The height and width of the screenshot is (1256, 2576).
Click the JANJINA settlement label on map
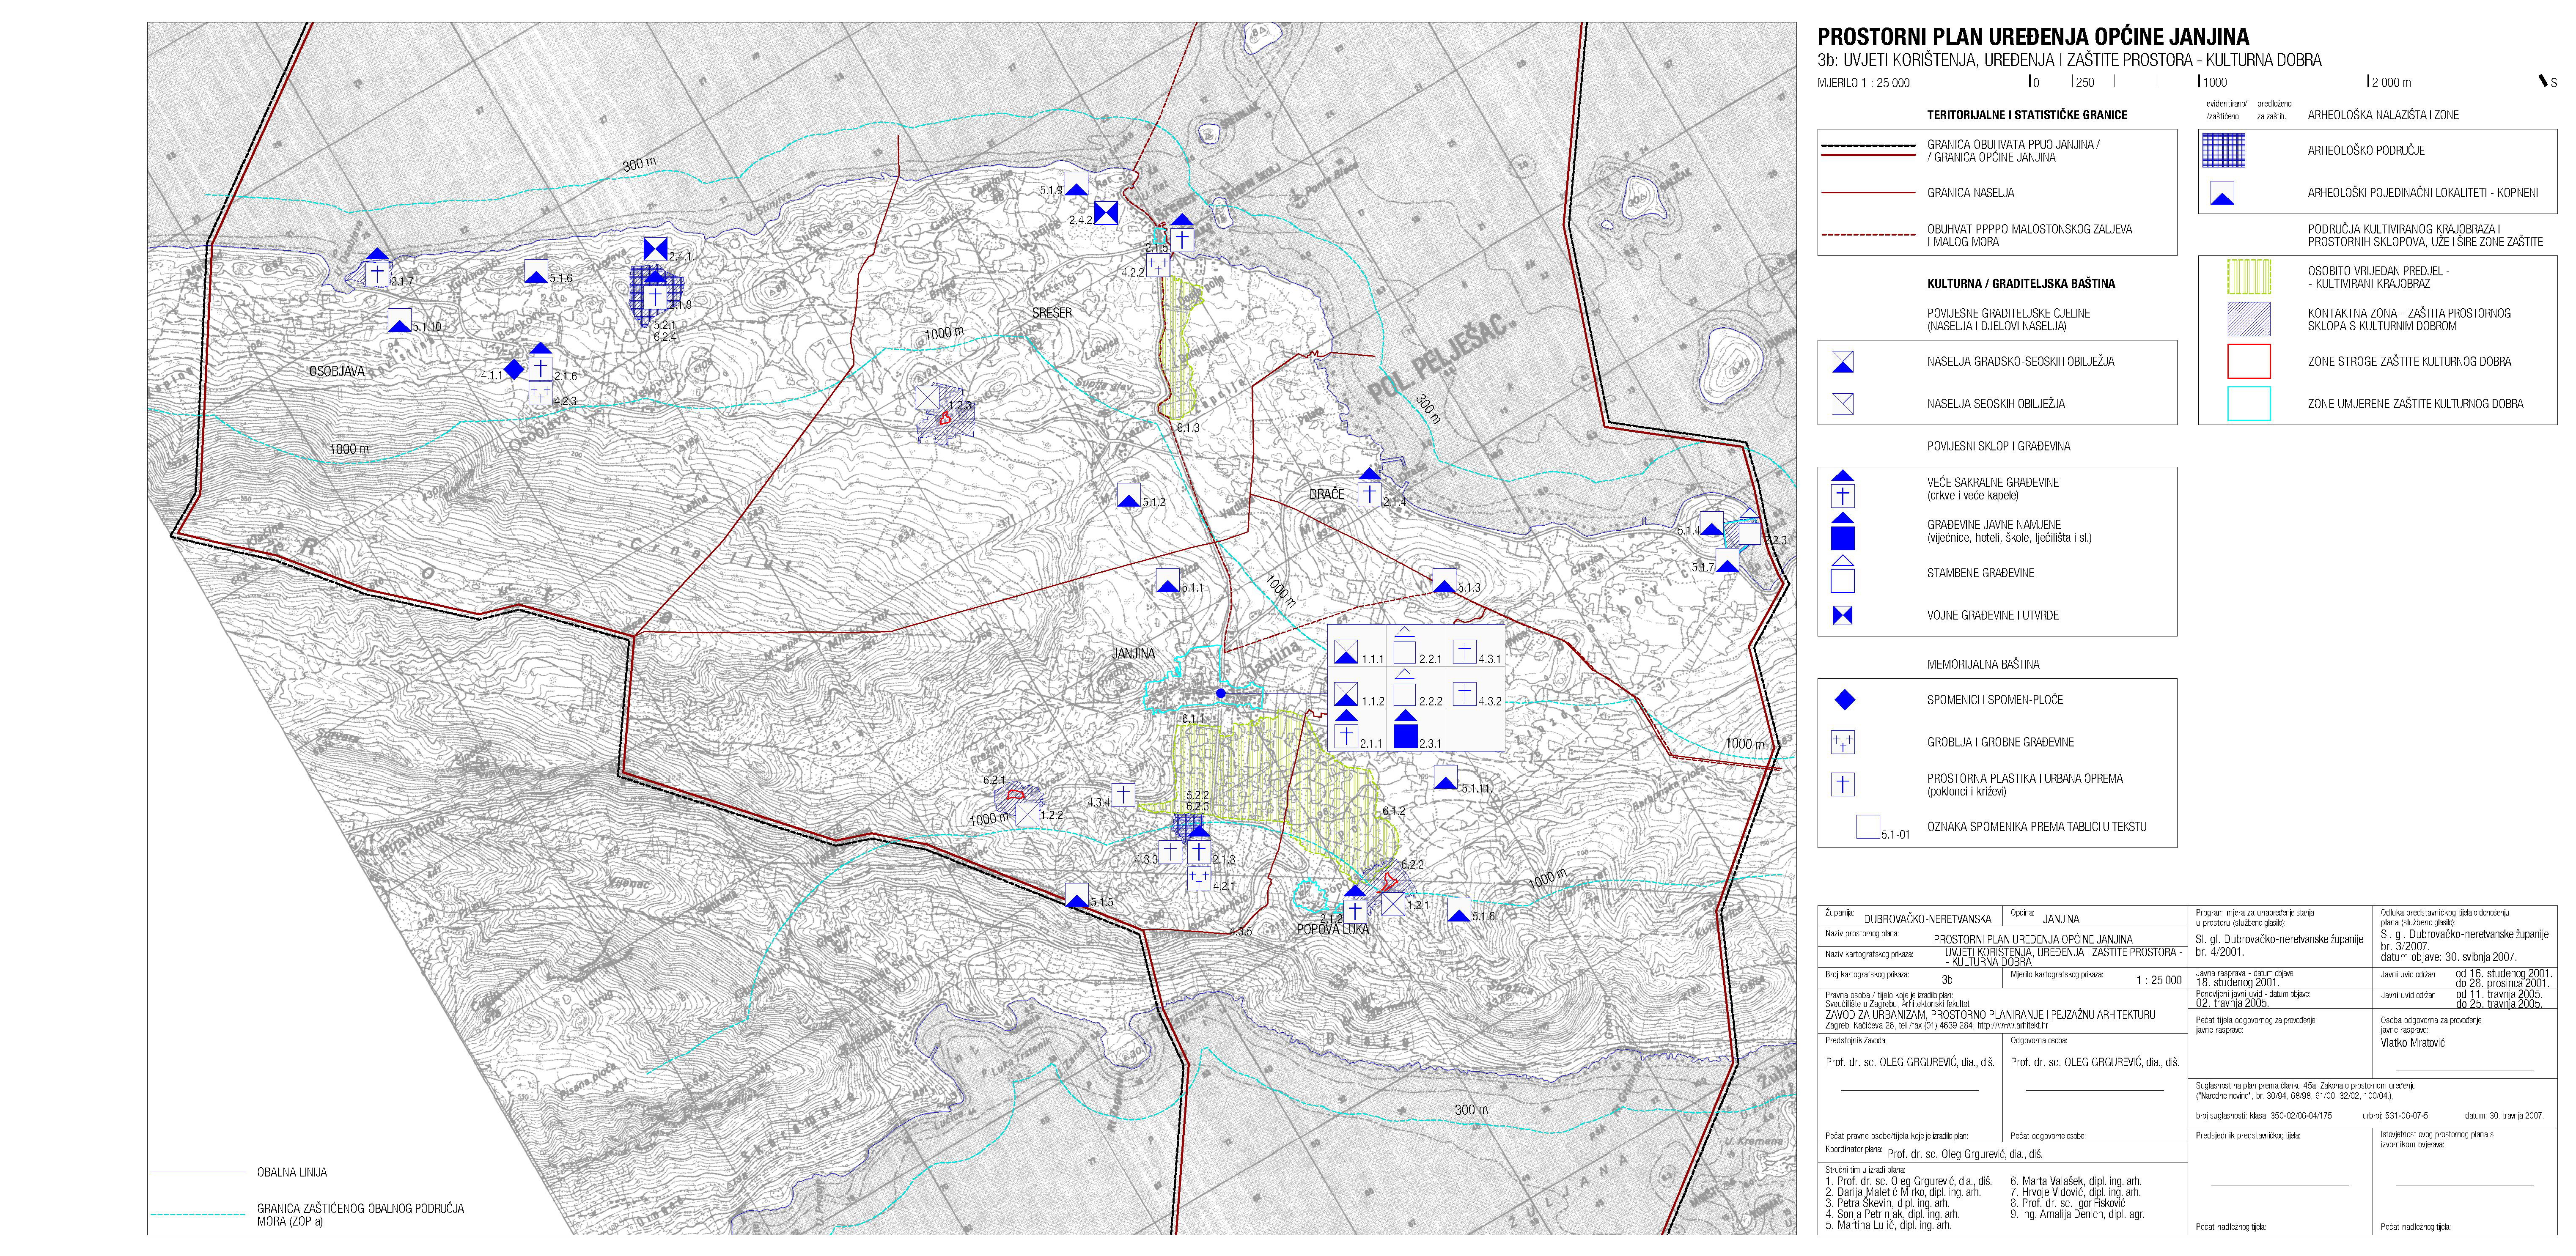click(x=1133, y=653)
